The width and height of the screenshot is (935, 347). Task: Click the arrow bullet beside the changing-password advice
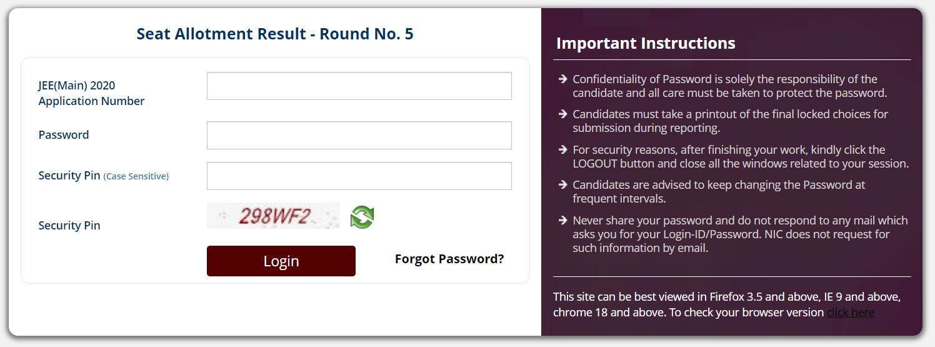coord(562,185)
